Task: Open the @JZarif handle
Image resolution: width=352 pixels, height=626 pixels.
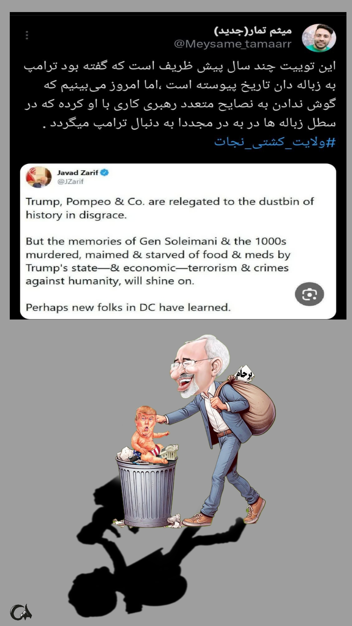Action: coord(70,182)
